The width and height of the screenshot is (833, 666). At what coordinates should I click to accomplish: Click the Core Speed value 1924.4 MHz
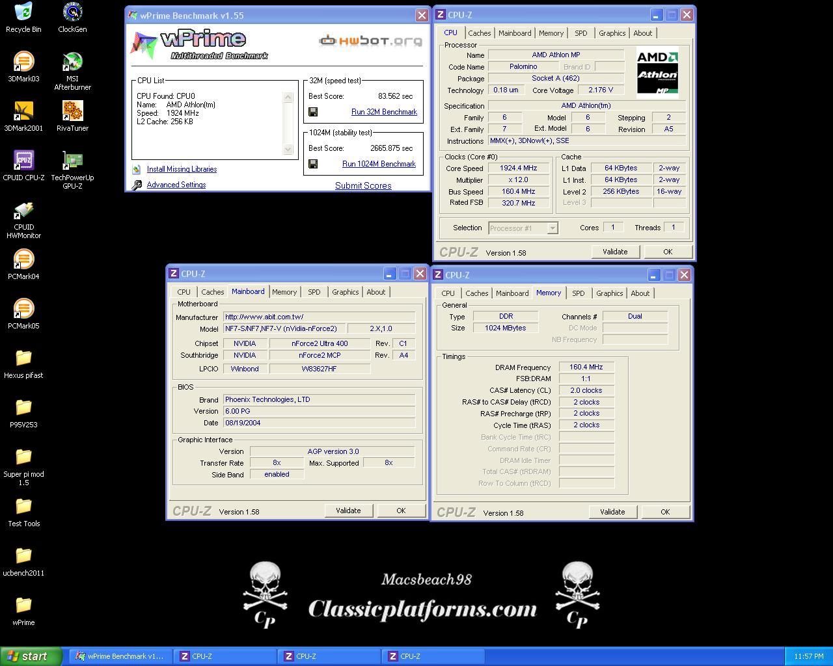click(x=519, y=168)
